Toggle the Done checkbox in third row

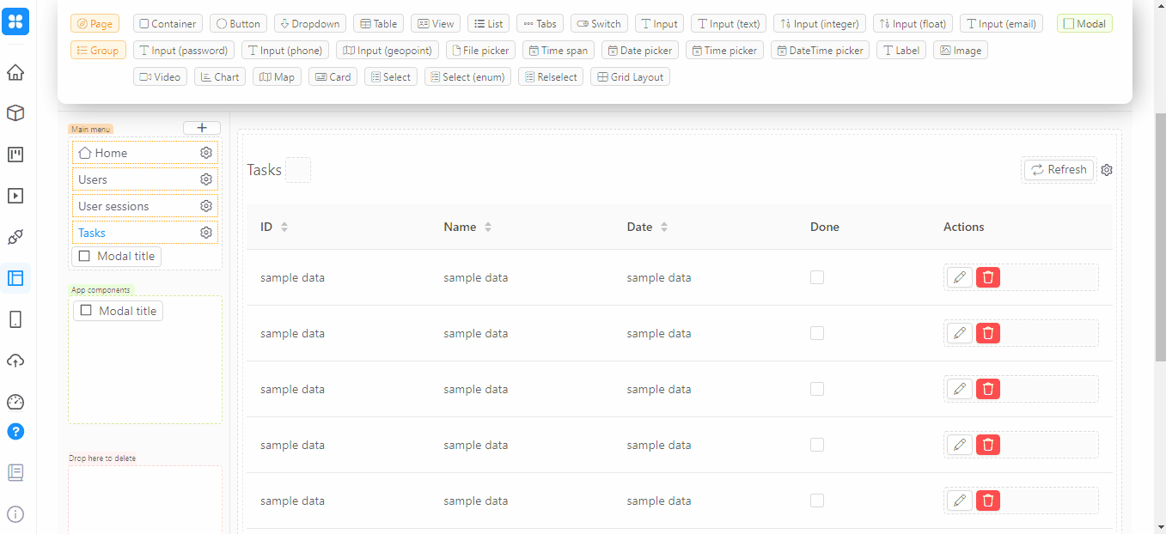pyautogui.click(x=817, y=389)
